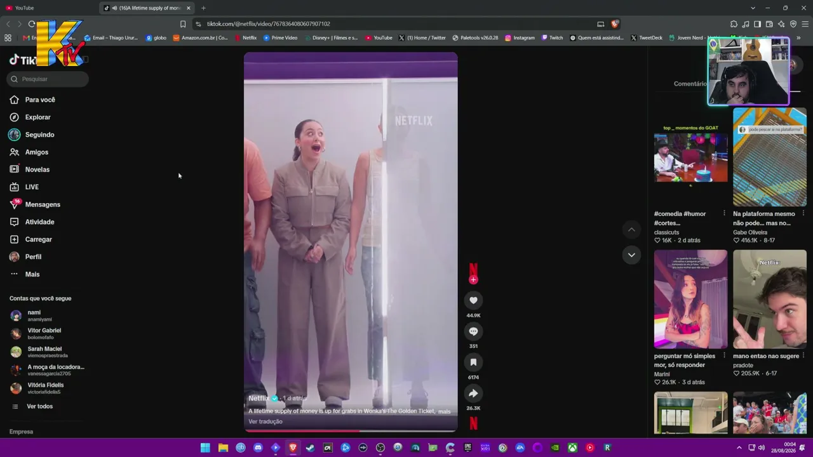Bookmark this page with the toolbar bookmark icon

pos(183,24)
